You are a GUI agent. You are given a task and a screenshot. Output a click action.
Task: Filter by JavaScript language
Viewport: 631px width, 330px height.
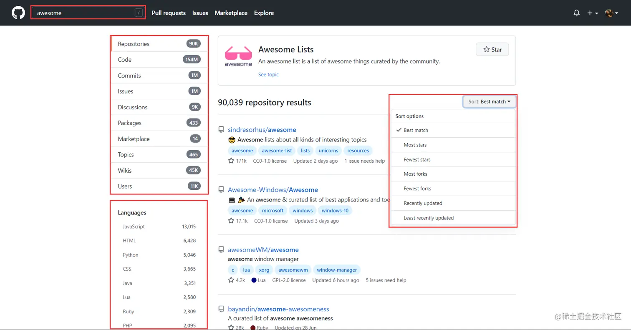point(159,227)
